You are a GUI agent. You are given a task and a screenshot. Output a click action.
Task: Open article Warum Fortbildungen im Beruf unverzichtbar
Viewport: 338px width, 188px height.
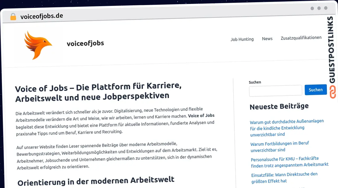280,146
